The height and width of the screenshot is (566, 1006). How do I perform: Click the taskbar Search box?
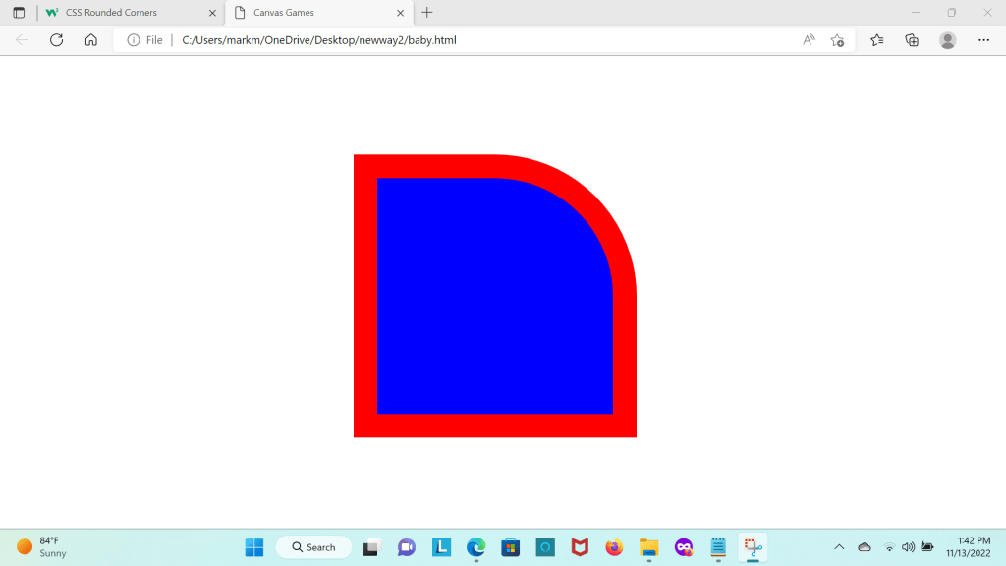point(313,547)
